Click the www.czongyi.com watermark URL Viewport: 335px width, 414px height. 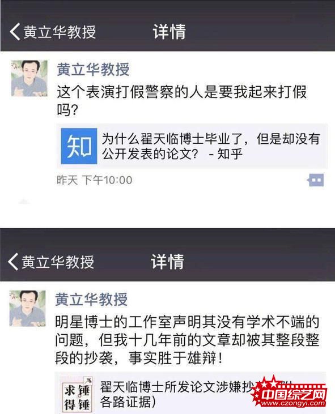click(292, 403)
